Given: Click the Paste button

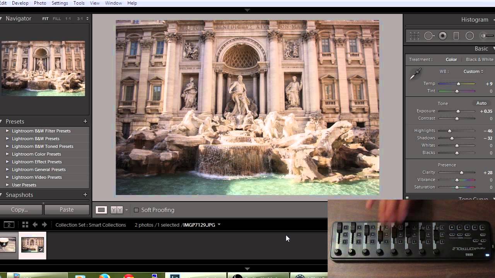Looking at the screenshot, I should click(x=67, y=210).
